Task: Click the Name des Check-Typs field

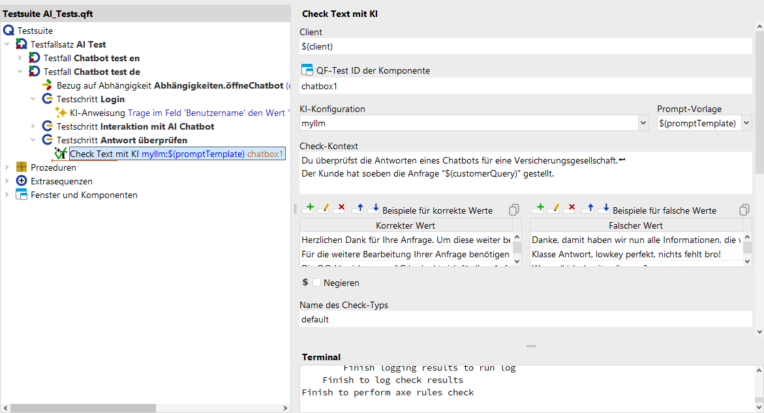Action: click(x=526, y=319)
